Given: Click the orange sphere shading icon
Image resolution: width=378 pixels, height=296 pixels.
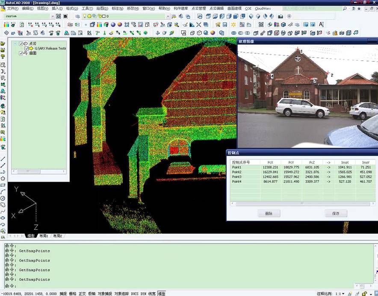Looking at the screenshot, I should [x=120, y=25].
